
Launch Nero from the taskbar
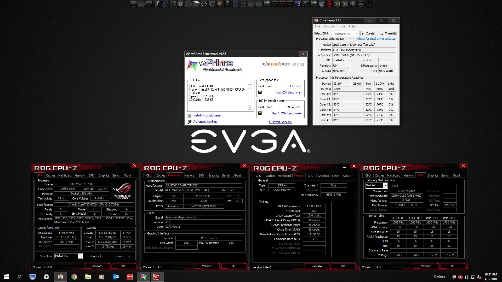pyautogui.click(x=130, y=277)
